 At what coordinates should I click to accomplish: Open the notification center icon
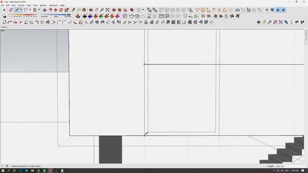click(303, 171)
